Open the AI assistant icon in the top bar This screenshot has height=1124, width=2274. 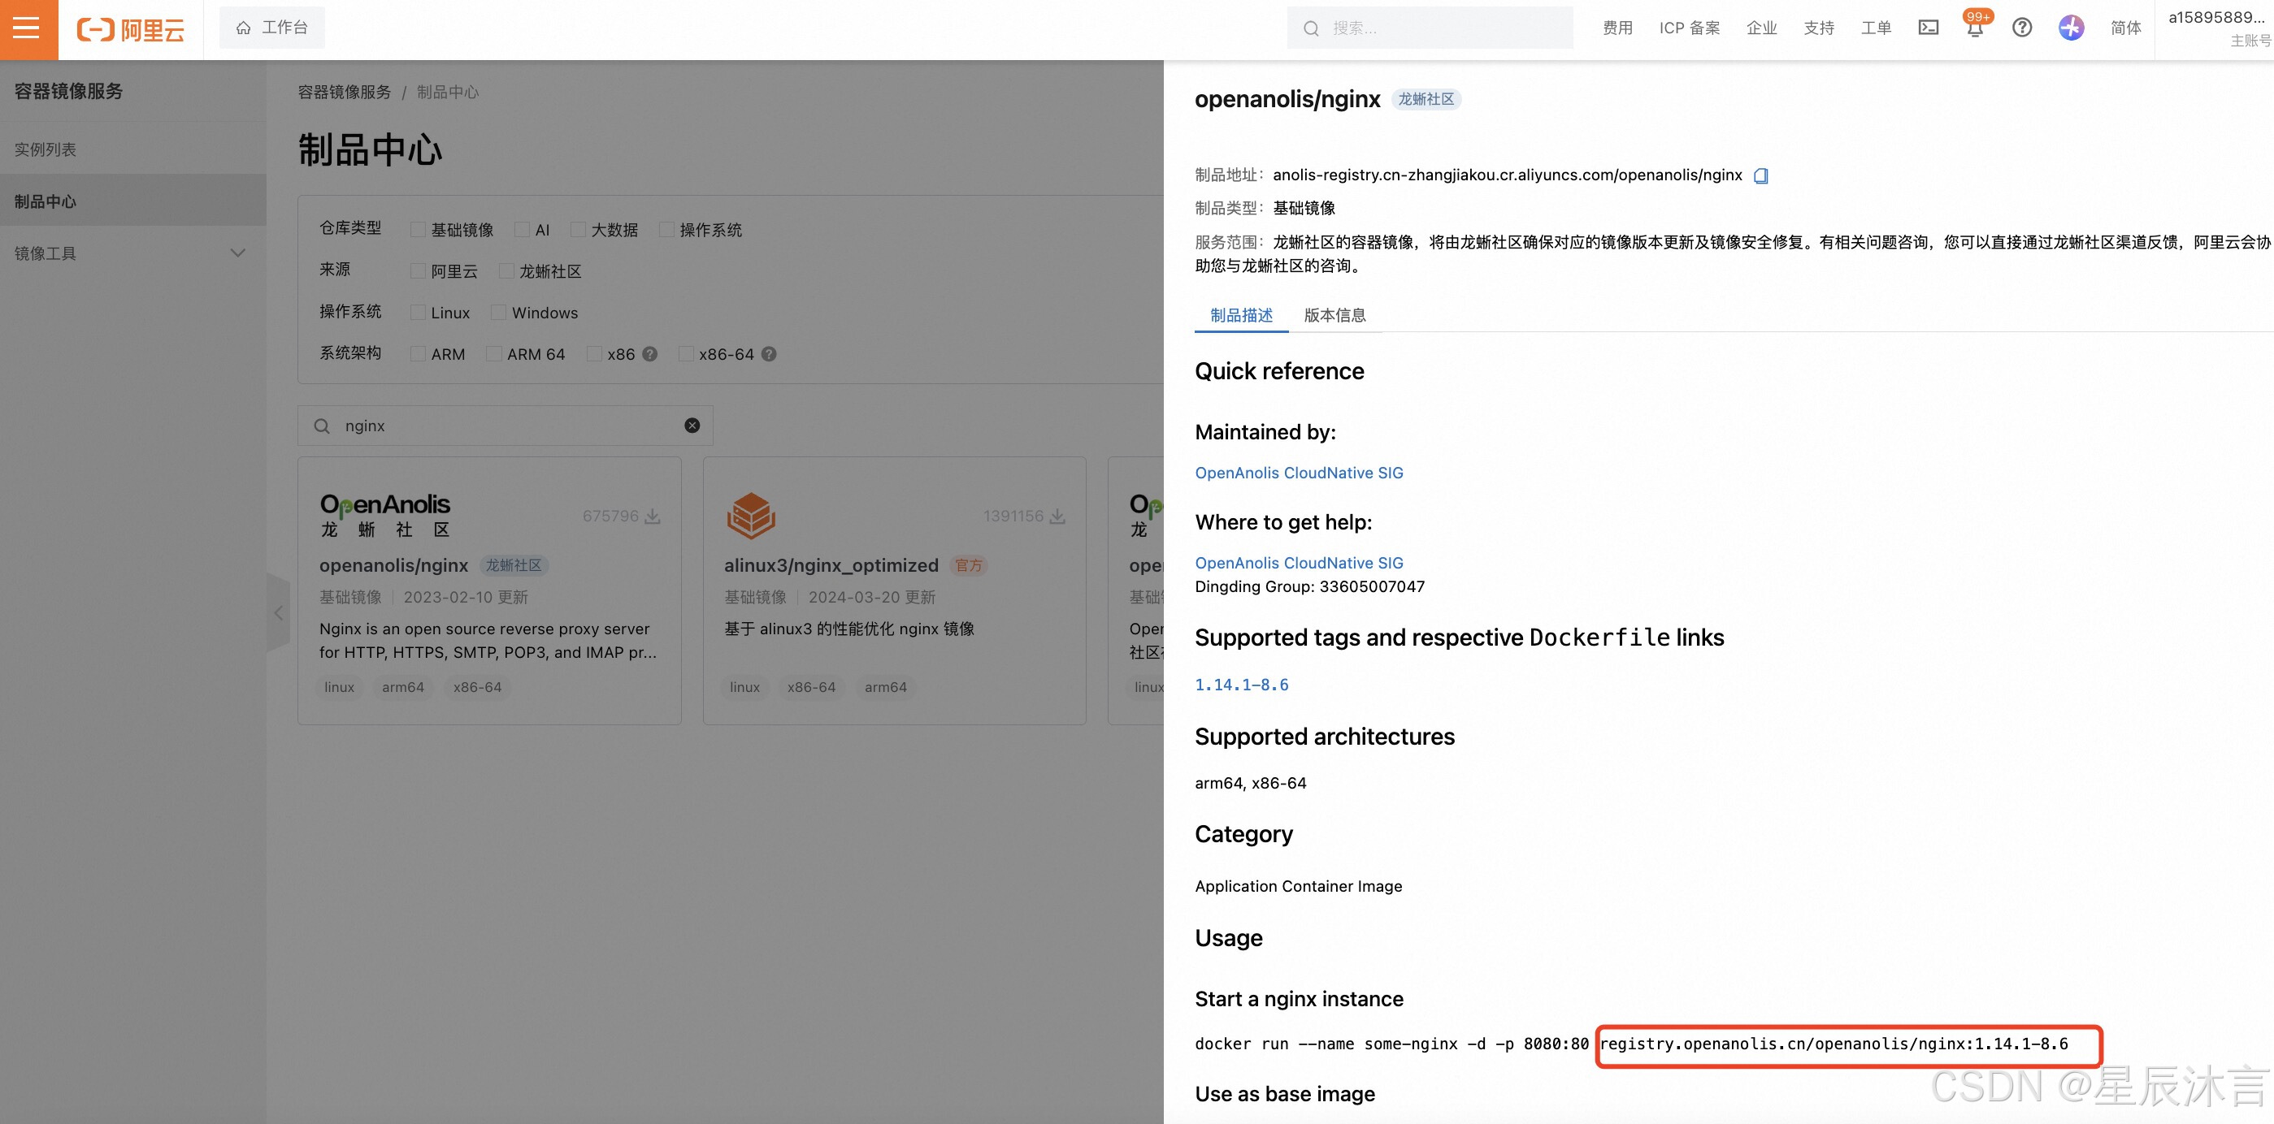click(x=2071, y=28)
